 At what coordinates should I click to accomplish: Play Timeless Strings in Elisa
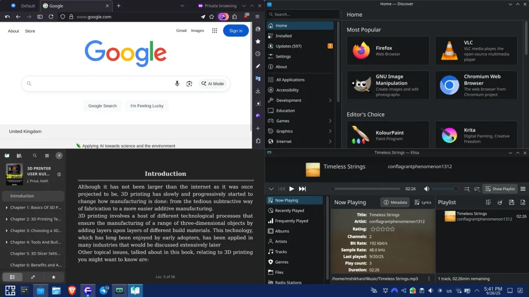291,189
